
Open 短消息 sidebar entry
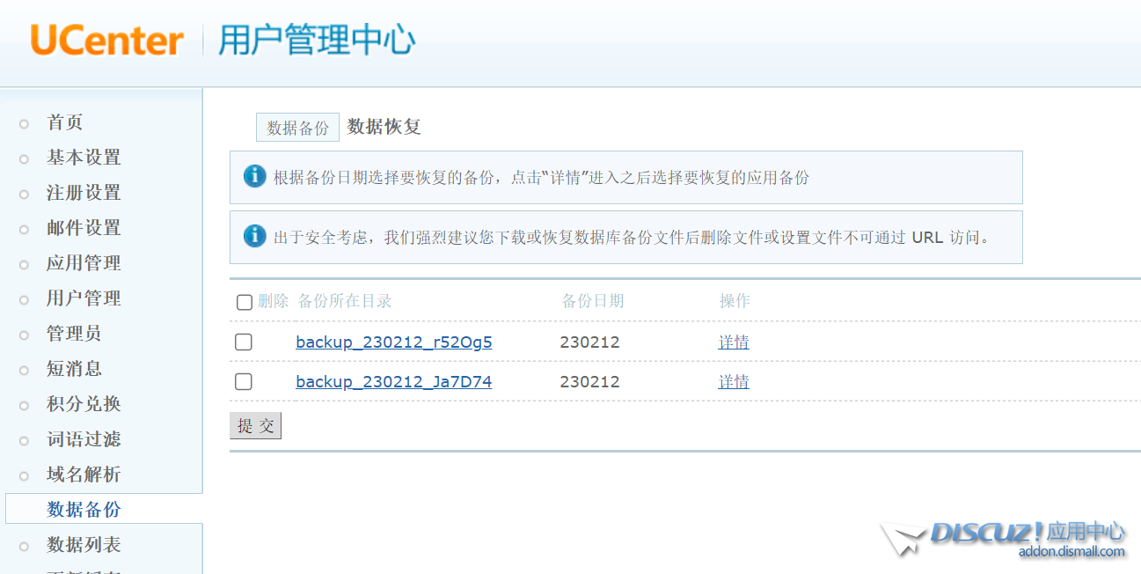coord(74,369)
